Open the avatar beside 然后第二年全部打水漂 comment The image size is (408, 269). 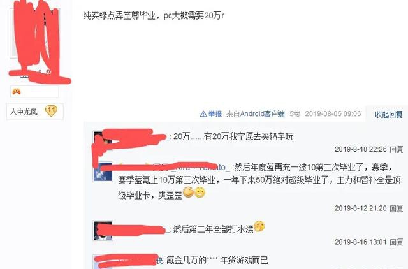103,231
